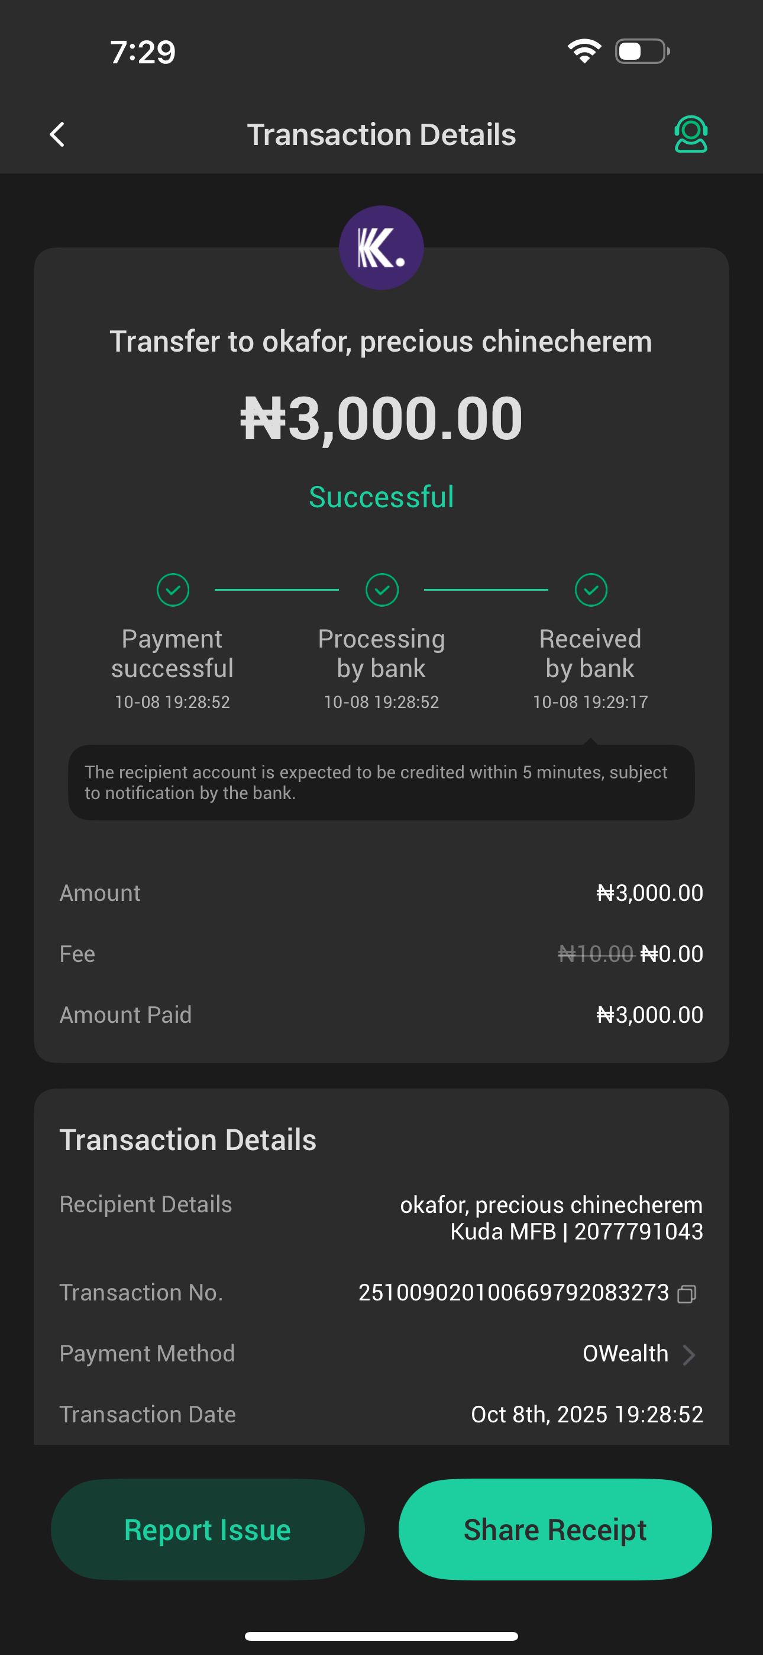Tap the green Successful status text
This screenshot has width=763, height=1655.
coord(381,497)
